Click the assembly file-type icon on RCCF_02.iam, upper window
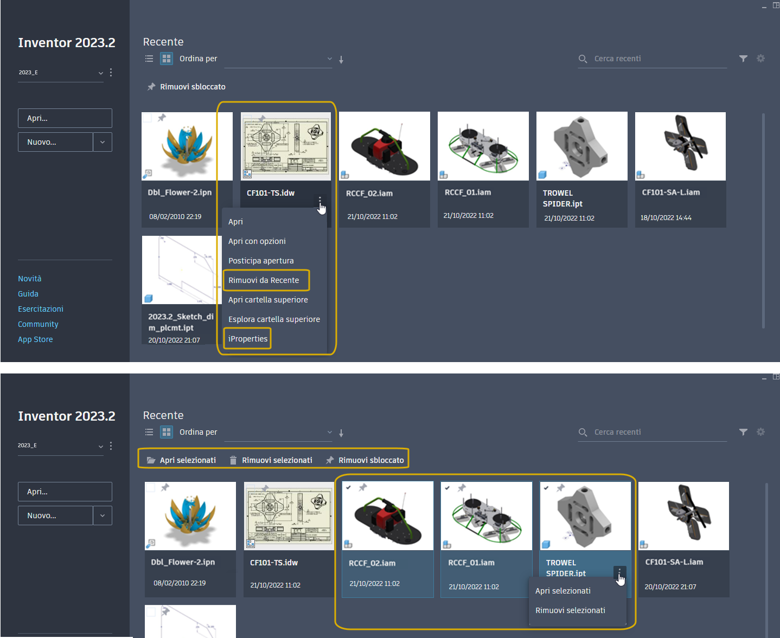The image size is (780, 638). 345,175
